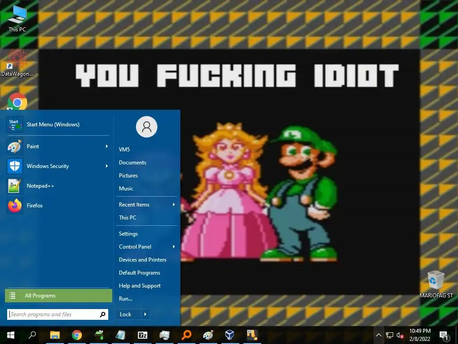This screenshot has height=344, width=458.
Task: Click the Windows Start button on taskbar
Action: (x=11, y=335)
